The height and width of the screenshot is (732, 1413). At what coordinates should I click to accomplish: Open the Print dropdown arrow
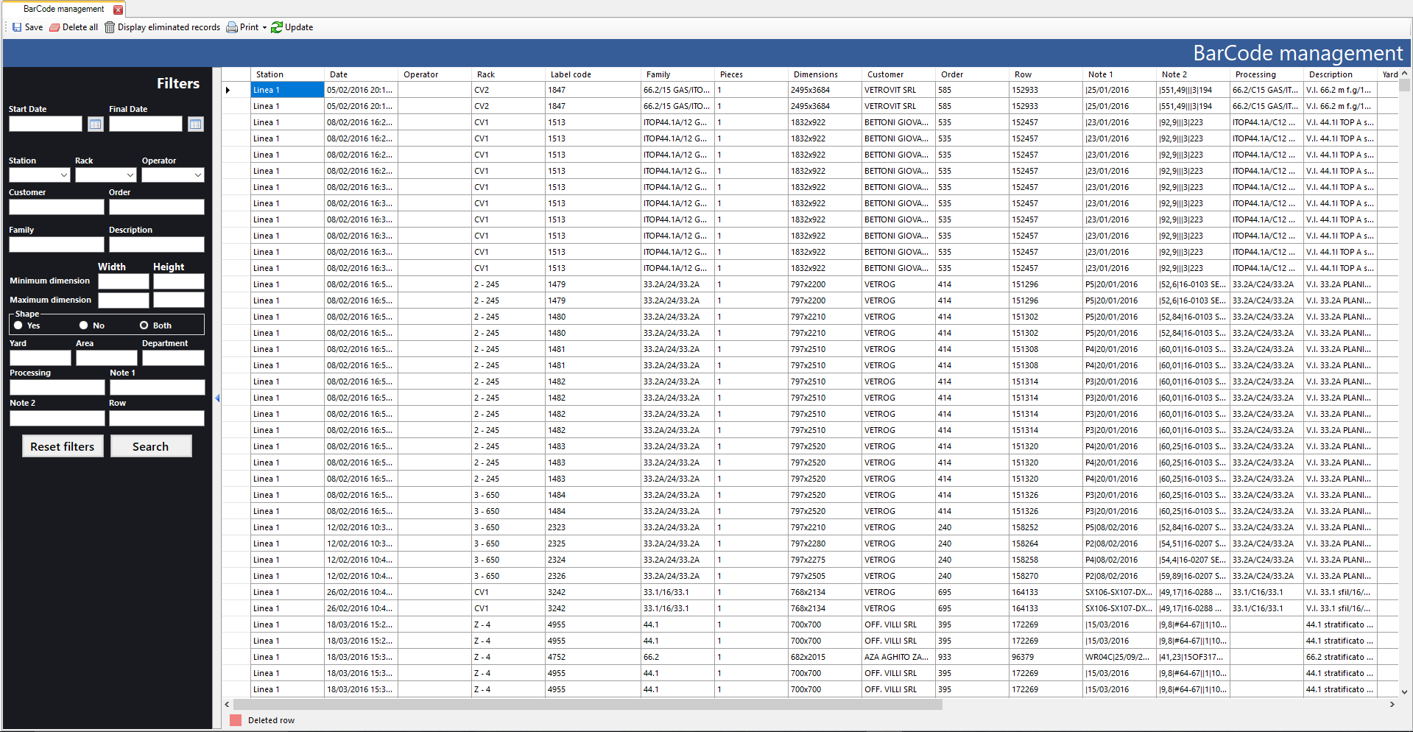264,28
